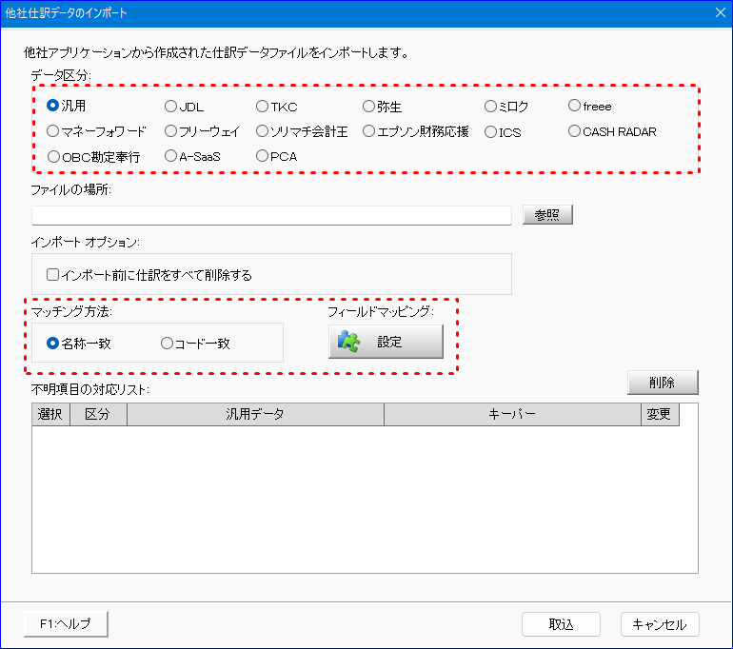This screenshot has height=649, width=733.
Task: Click the 削除 button
Action: [663, 383]
